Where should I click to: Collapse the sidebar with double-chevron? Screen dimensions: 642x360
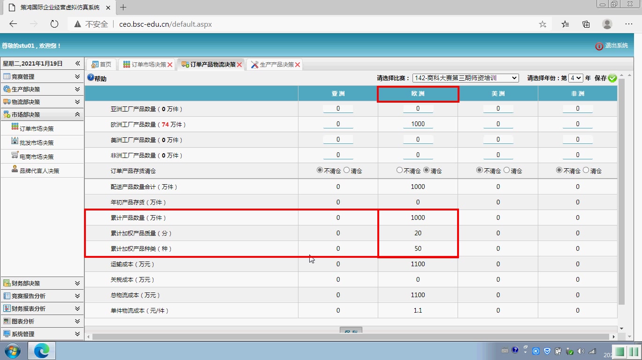click(x=78, y=64)
